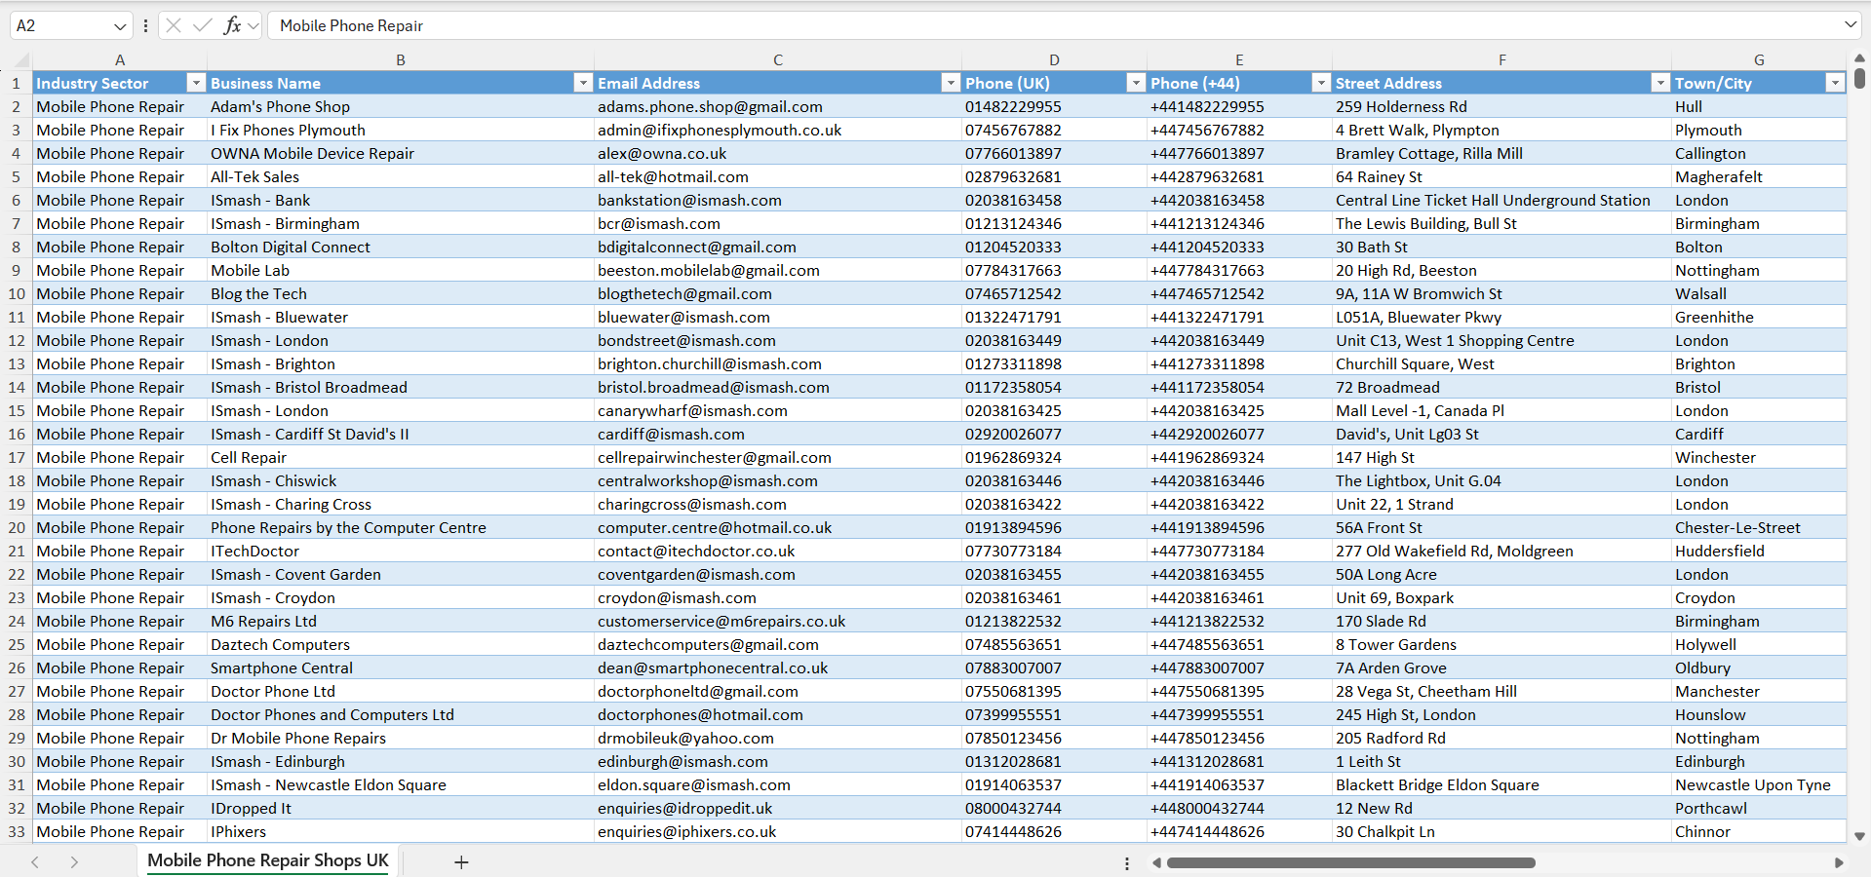Select column A header
The width and height of the screenshot is (1871, 877).
click(x=120, y=59)
